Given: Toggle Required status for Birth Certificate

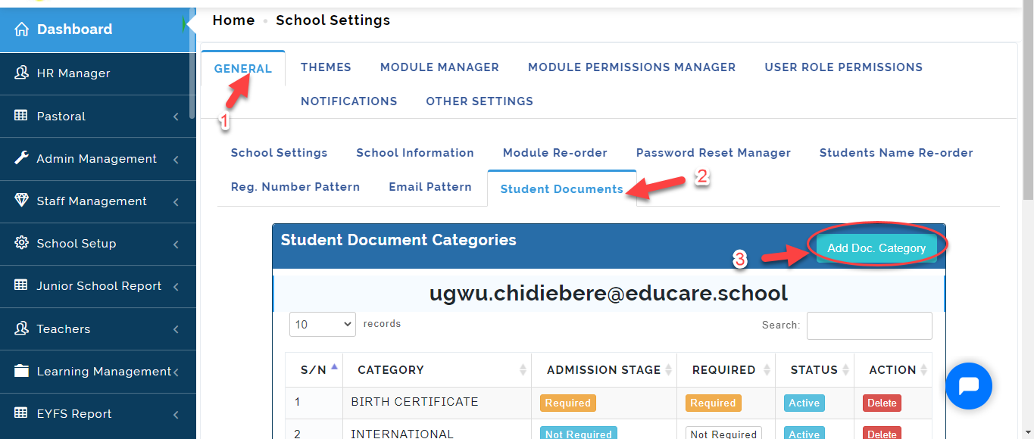Looking at the screenshot, I should pyautogui.click(x=713, y=403).
